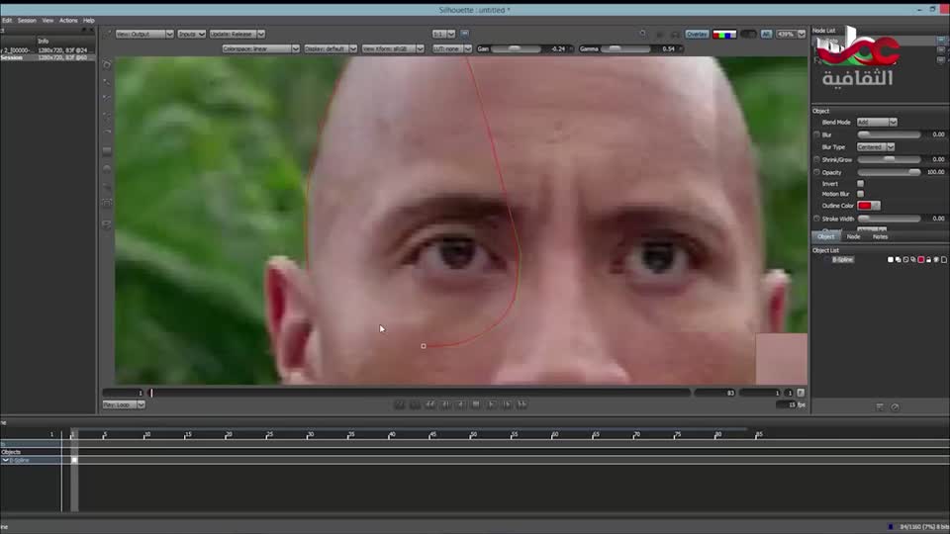Image resolution: width=950 pixels, height=534 pixels.
Task: Select the B-Spline object in timeline
Action: [18, 460]
